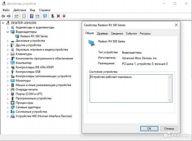Click the status box scroll up arrow
Screen dimensions: 192x141
point(170,77)
